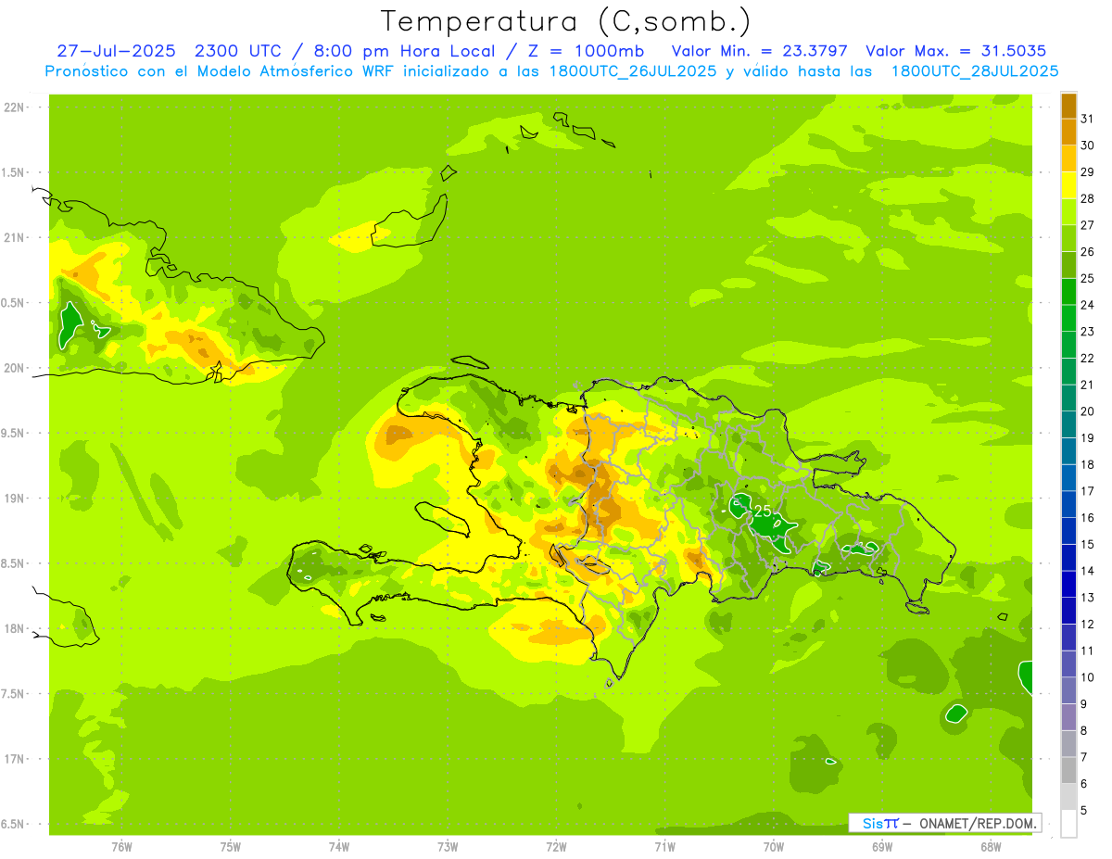The height and width of the screenshot is (859, 1112).
Task: Click the color bar label '13'
Action: (1088, 598)
